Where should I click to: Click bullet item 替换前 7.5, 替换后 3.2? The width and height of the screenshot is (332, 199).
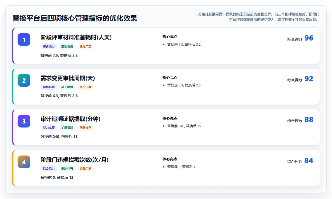(x=184, y=45)
